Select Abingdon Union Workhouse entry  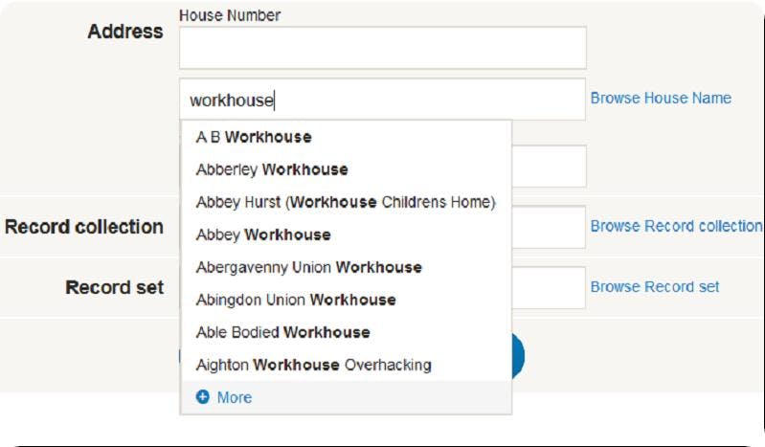point(296,300)
